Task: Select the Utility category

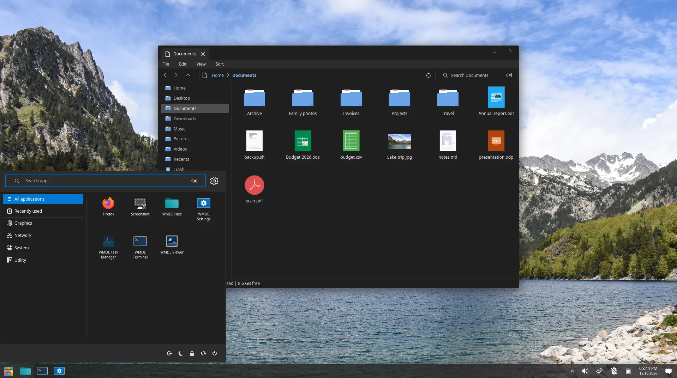Action: [x=43, y=260]
